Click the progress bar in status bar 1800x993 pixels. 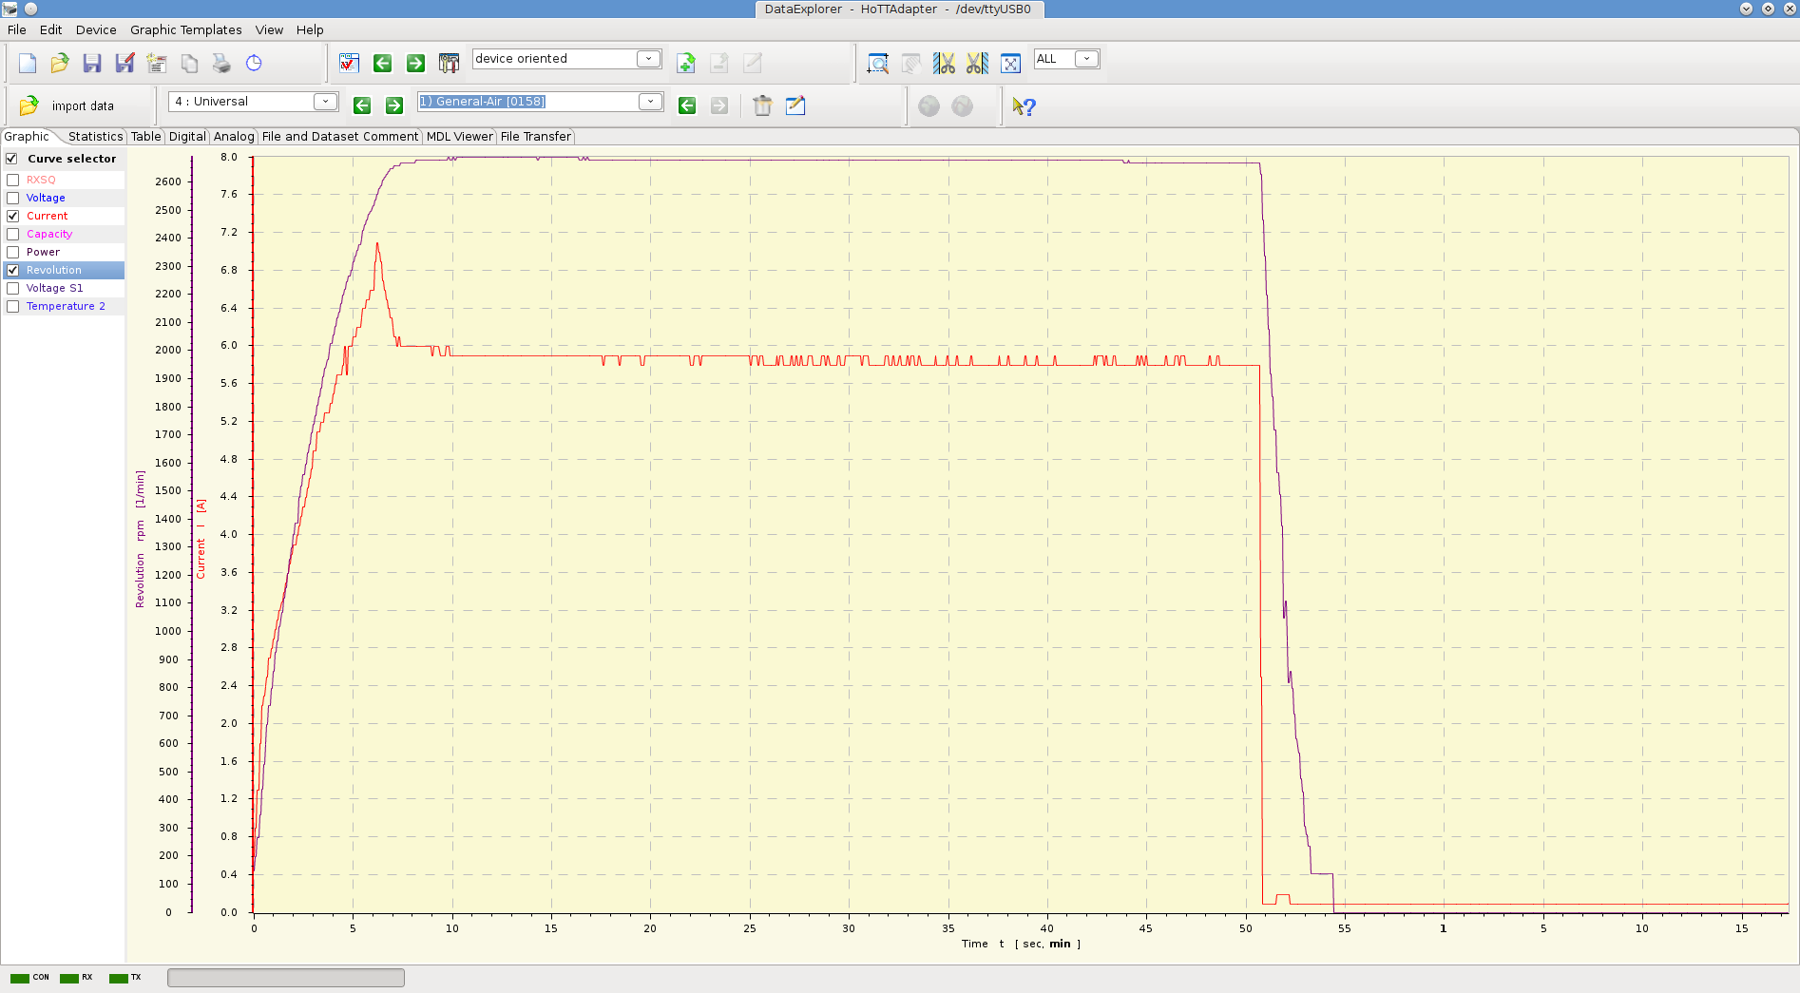[285, 978]
